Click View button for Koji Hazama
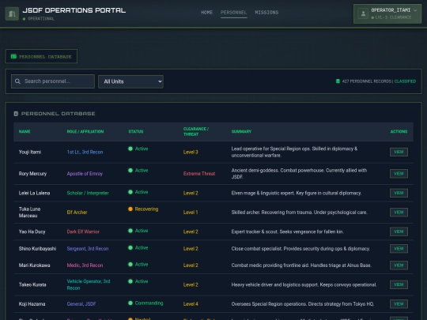427x320 pixels. (399, 304)
